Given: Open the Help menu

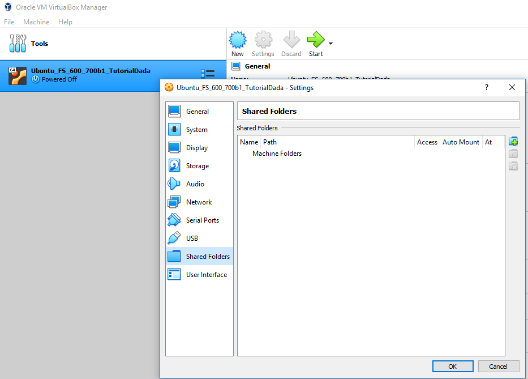Looking at the screenshot, I should (x=65, y=22).
